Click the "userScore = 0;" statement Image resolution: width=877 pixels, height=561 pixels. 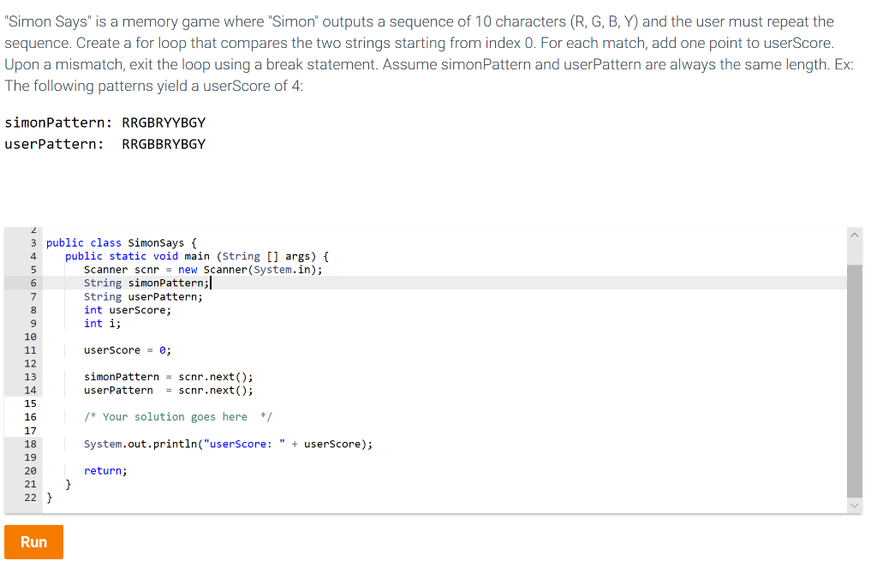(127, 349)
